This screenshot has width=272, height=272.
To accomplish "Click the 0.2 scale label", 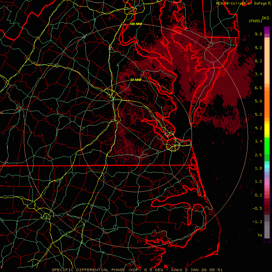I will [258, 195].
